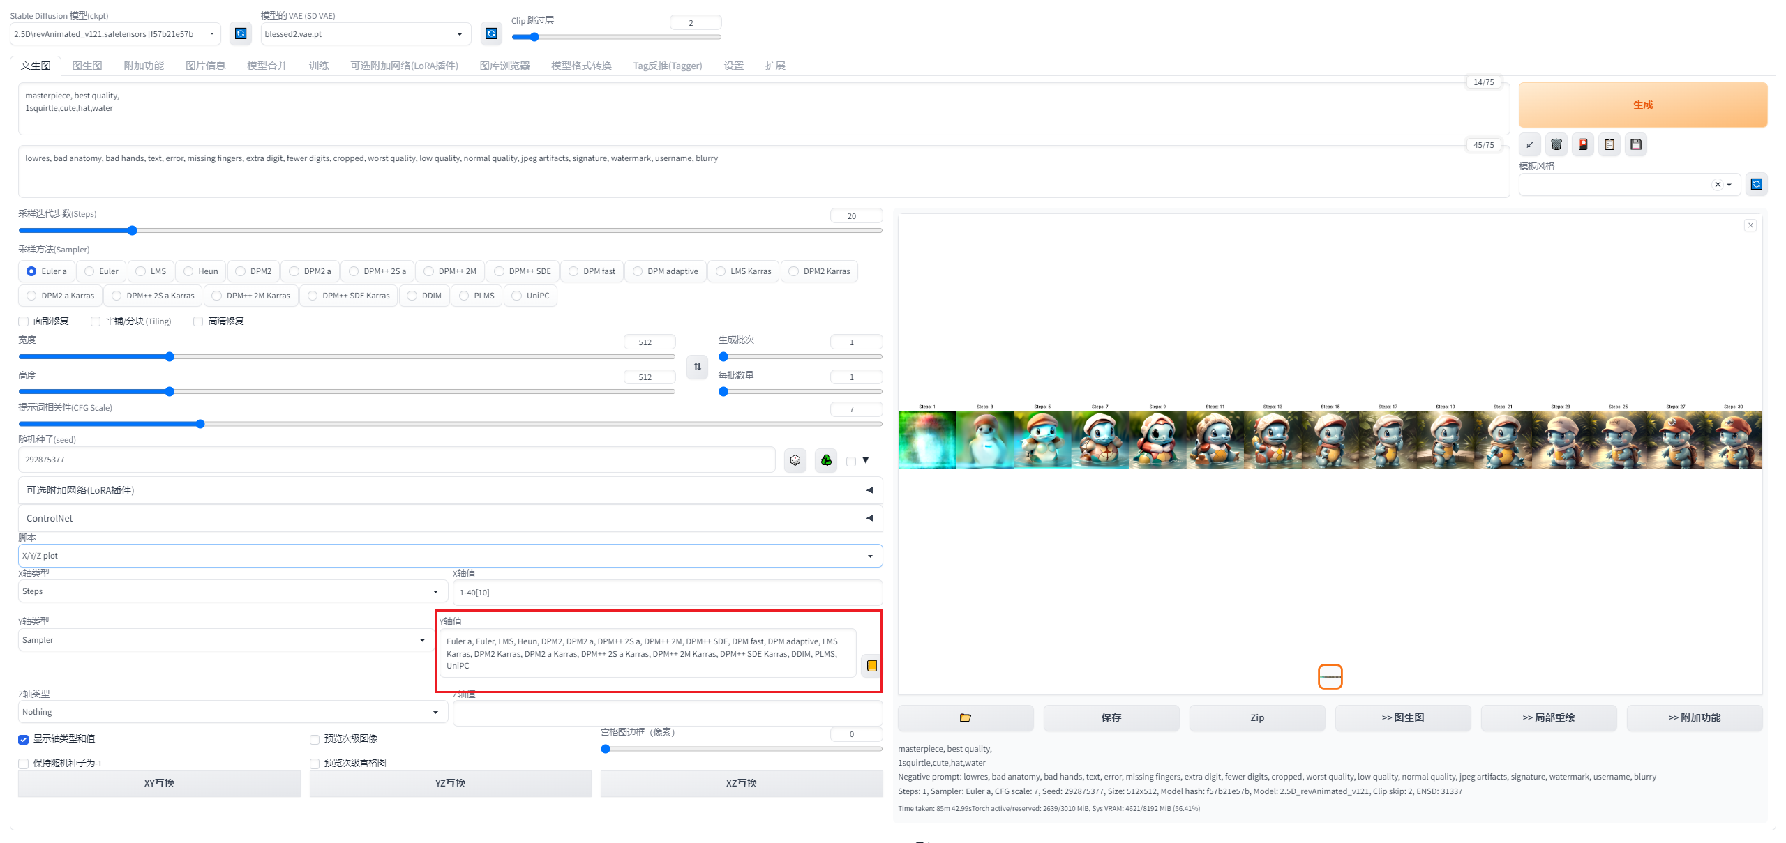
Task: Select the Heun sampler
Action: click(201, 271)
